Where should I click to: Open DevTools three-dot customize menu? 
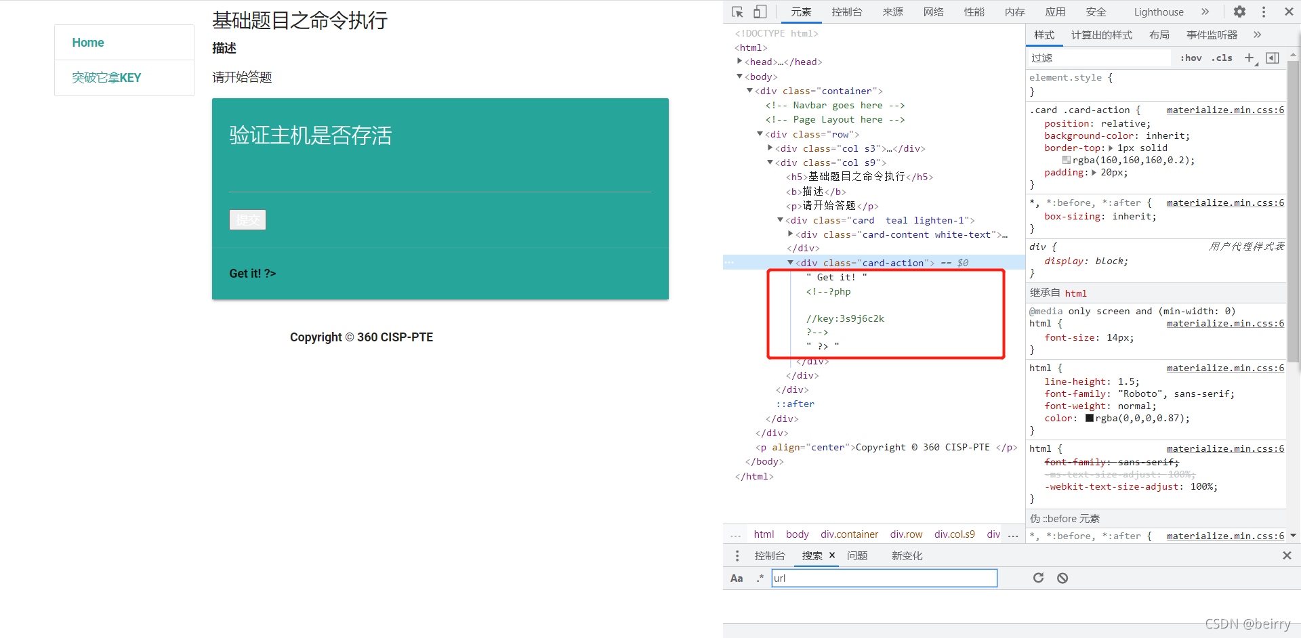(x=1264, y=12)
